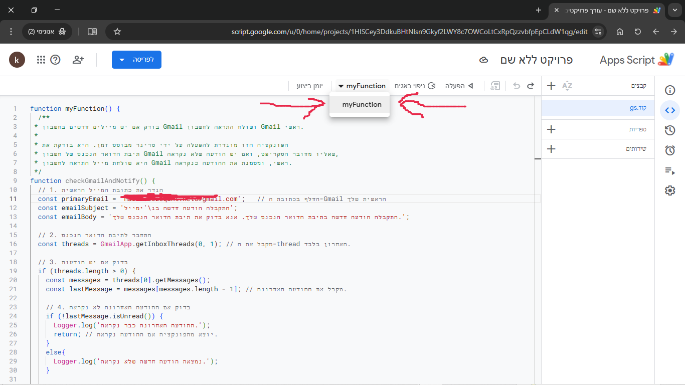
Task: Click the 'return;' statement on line 26
Action: coord(67,334)
